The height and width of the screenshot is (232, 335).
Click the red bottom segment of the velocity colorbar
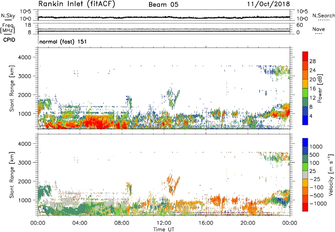[x=305, y=207]
